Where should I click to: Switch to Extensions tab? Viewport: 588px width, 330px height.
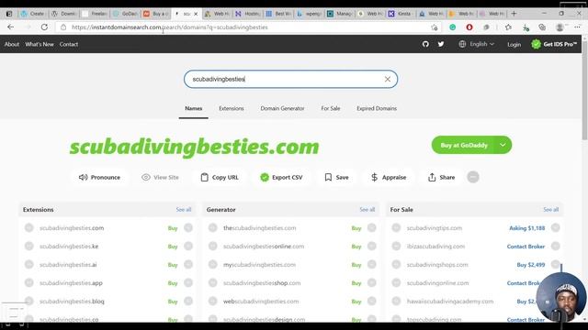pos(232,108)
